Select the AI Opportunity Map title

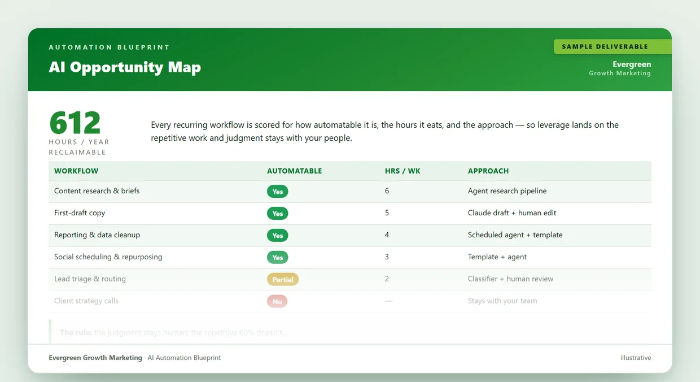tap(125, 67)
